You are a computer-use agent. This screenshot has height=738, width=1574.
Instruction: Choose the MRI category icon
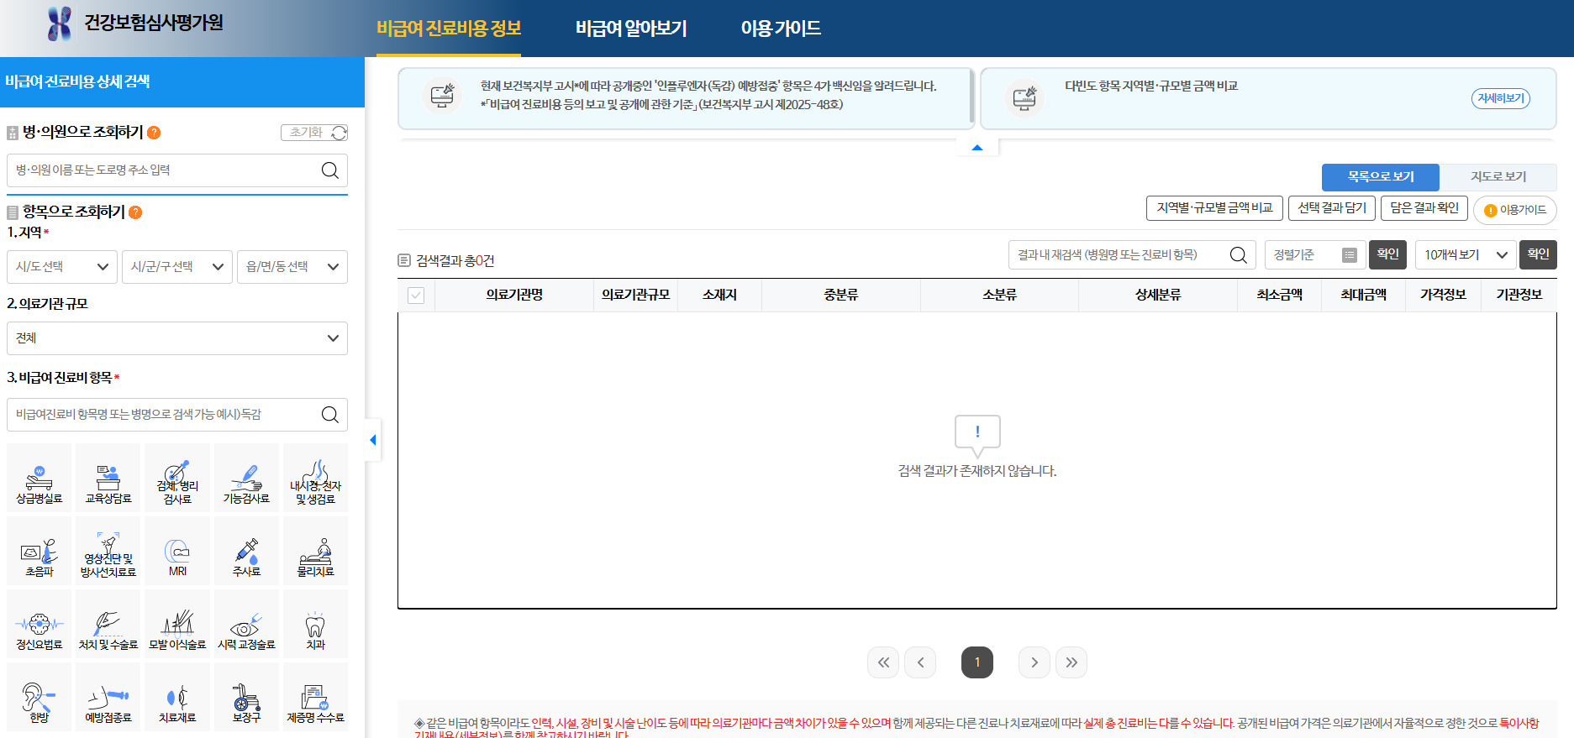coord(177,551)
